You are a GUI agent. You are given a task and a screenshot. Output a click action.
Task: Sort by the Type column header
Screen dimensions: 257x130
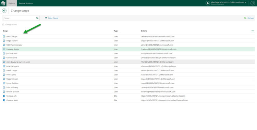click(116, 31)
